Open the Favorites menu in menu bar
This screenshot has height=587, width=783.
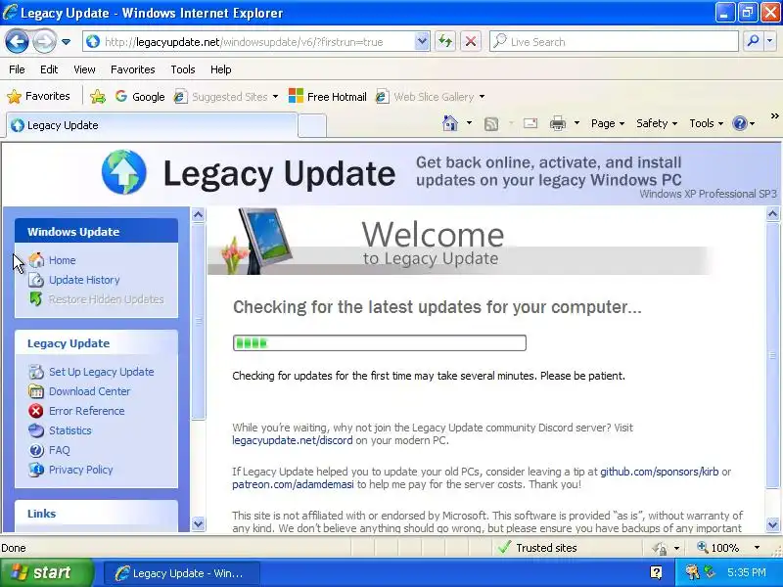[x=133, y=69]
